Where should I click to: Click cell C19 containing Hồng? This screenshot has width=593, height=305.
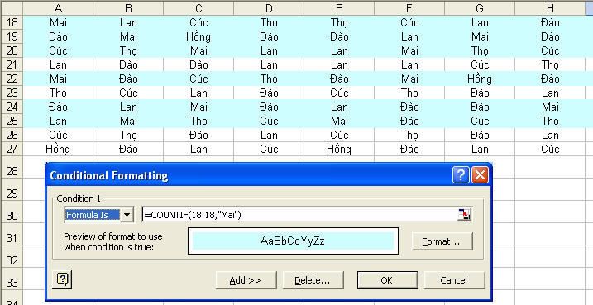198,36
